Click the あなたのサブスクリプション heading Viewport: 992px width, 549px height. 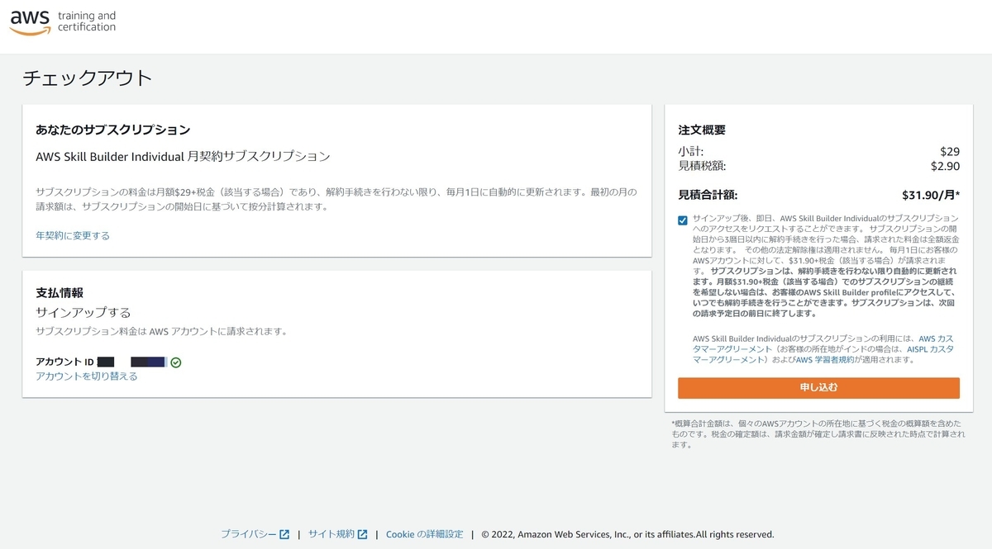pos(113,130)
